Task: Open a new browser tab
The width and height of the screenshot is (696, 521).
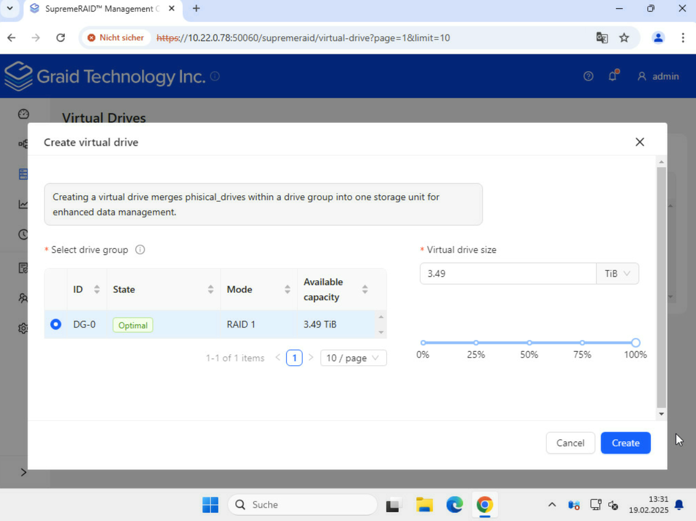Action: [x=196, y=9]
